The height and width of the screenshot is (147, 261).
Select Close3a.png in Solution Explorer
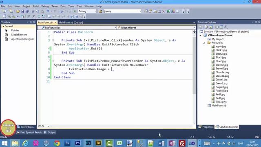tap(222, 72)
